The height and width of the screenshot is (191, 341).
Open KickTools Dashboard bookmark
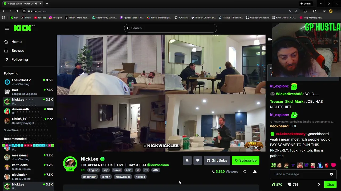257,18
